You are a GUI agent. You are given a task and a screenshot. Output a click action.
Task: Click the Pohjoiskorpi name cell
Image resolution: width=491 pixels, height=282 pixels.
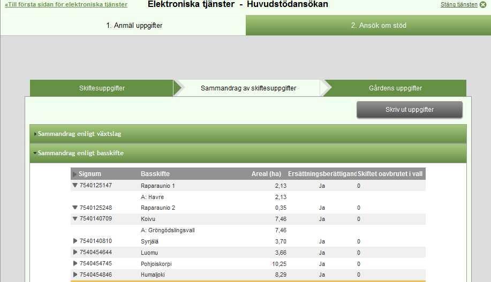point(156,264)
